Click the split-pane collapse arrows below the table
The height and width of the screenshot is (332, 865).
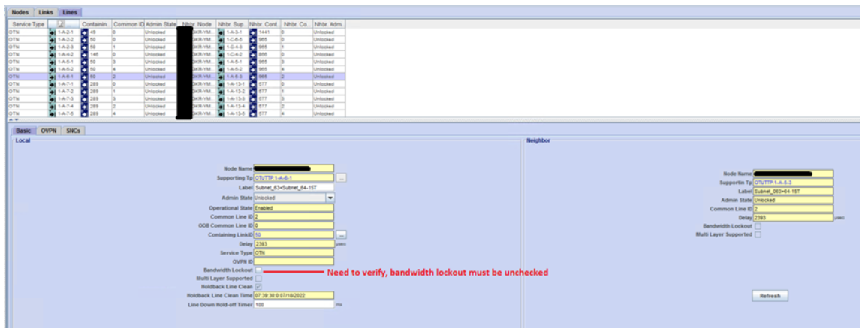pyautogui.click(x=15, y=119)
